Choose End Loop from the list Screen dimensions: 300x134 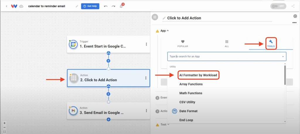coord(186,120)
